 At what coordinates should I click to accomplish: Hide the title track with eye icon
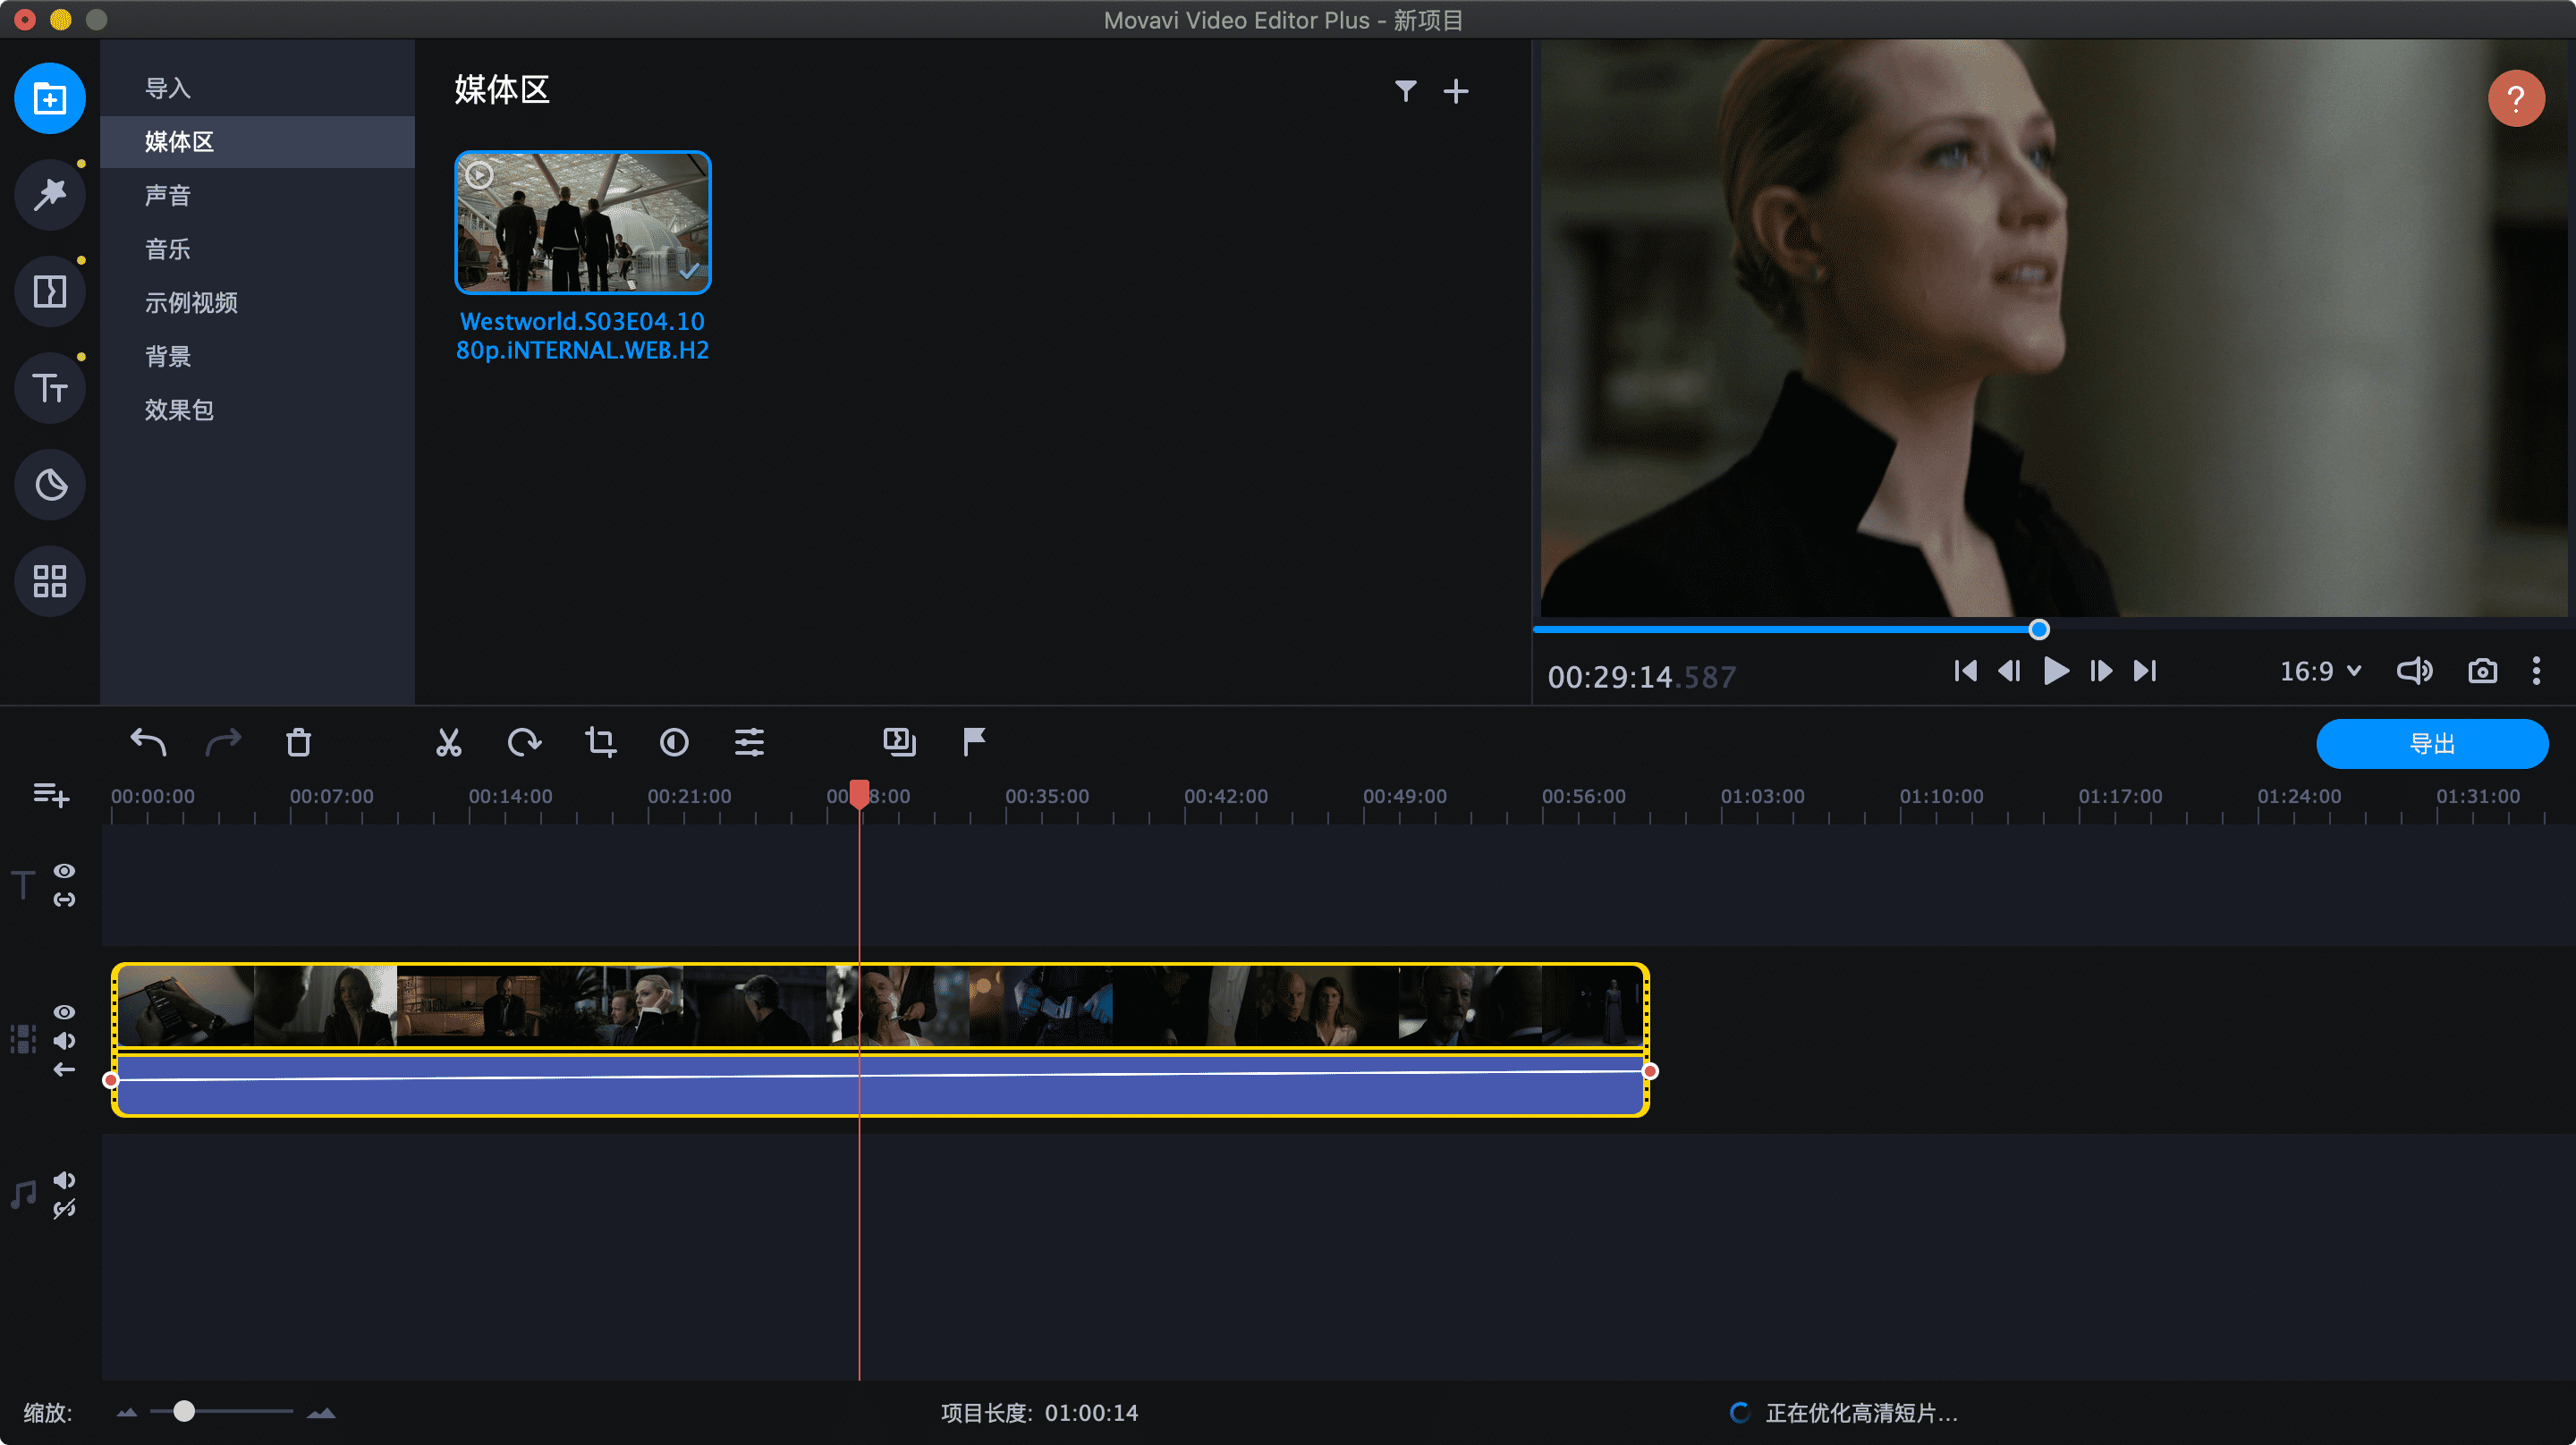pos(64,871)
